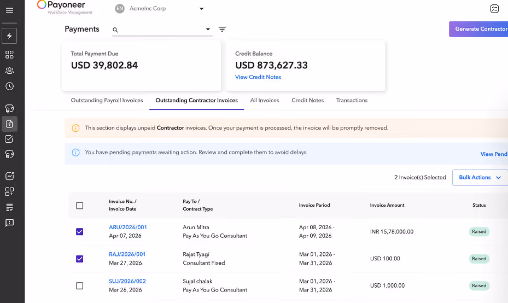Screen dimensions: 508x303
Task: Click Rajat Tyagi payee name
Action: 196,254
